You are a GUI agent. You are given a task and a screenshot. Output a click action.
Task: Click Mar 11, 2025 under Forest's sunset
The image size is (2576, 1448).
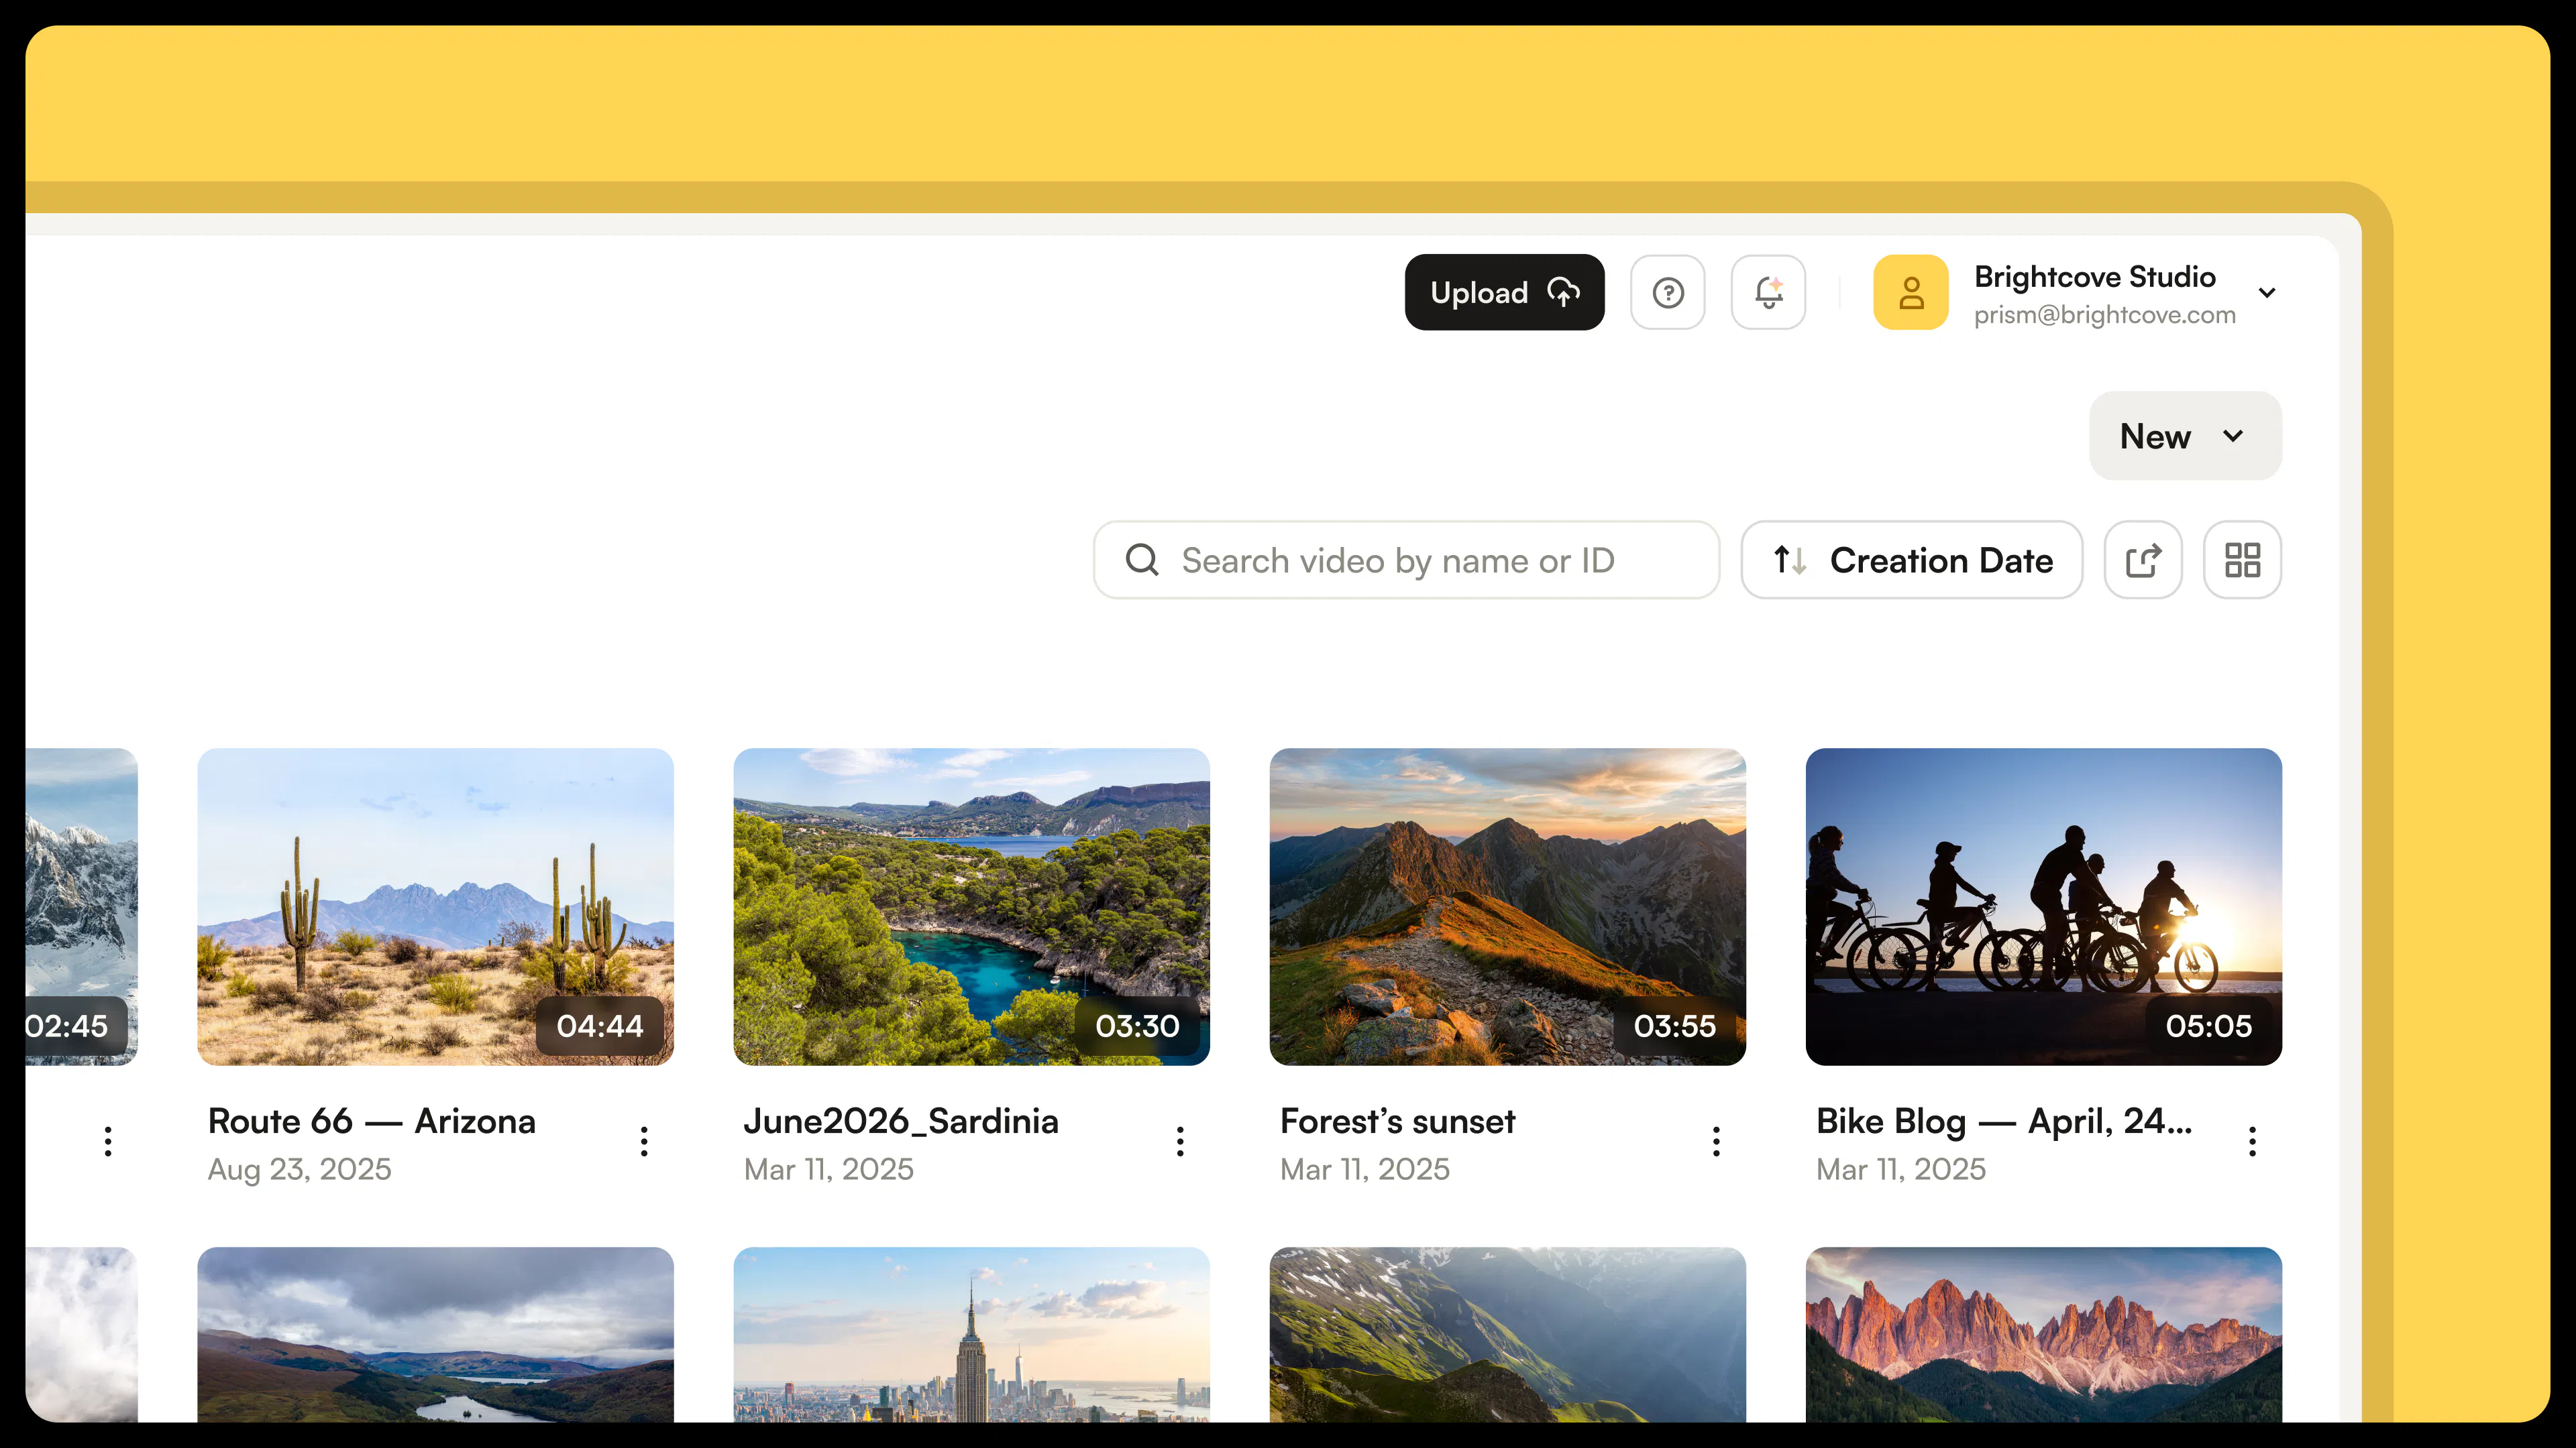(x=1364, y=1169)
